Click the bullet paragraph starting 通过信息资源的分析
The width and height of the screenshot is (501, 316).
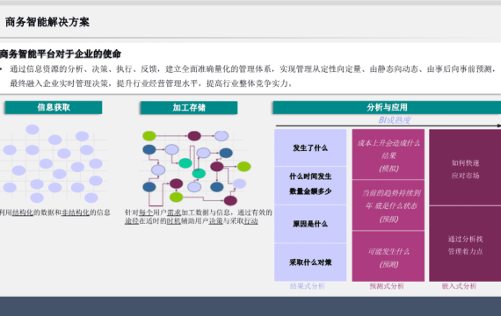tap(252, 76)
